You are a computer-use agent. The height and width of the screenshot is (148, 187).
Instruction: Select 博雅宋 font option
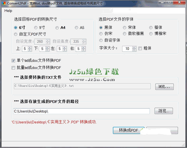click(x=151, y=34)
